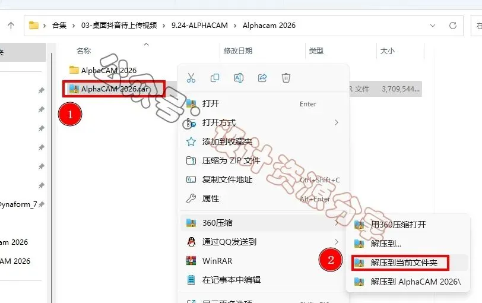Click the QQ penguin icon

coord(191,242)
